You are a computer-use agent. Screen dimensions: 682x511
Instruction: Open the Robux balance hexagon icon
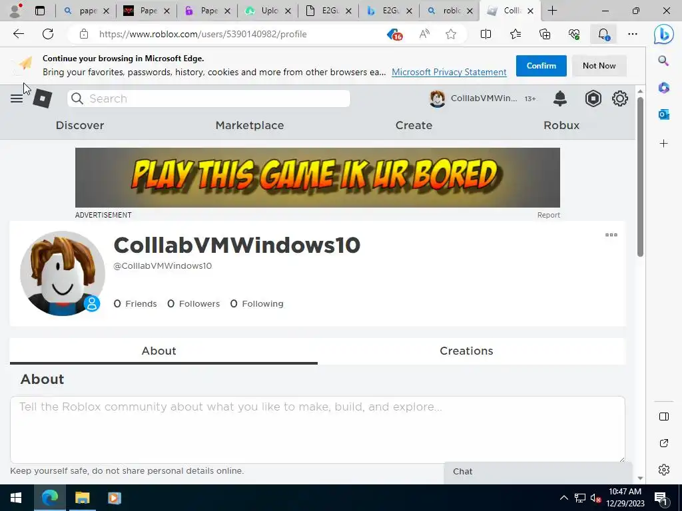[593, 98]
